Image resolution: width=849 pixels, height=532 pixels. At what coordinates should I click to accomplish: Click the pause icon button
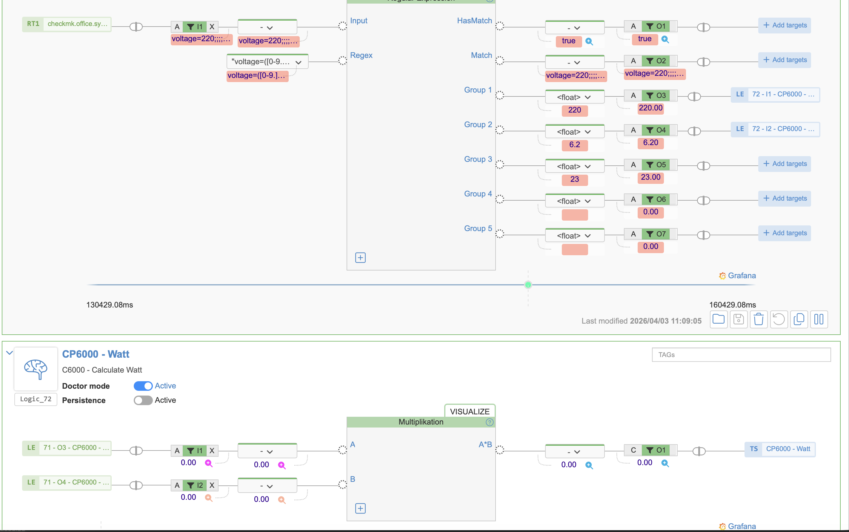pos(819,319)
